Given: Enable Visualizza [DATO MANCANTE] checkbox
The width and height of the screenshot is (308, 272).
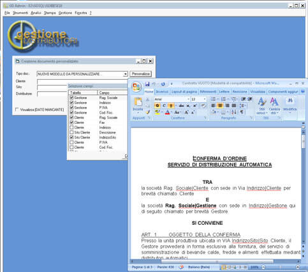Looking at the screenshot, I should click(x=17, y=110).
